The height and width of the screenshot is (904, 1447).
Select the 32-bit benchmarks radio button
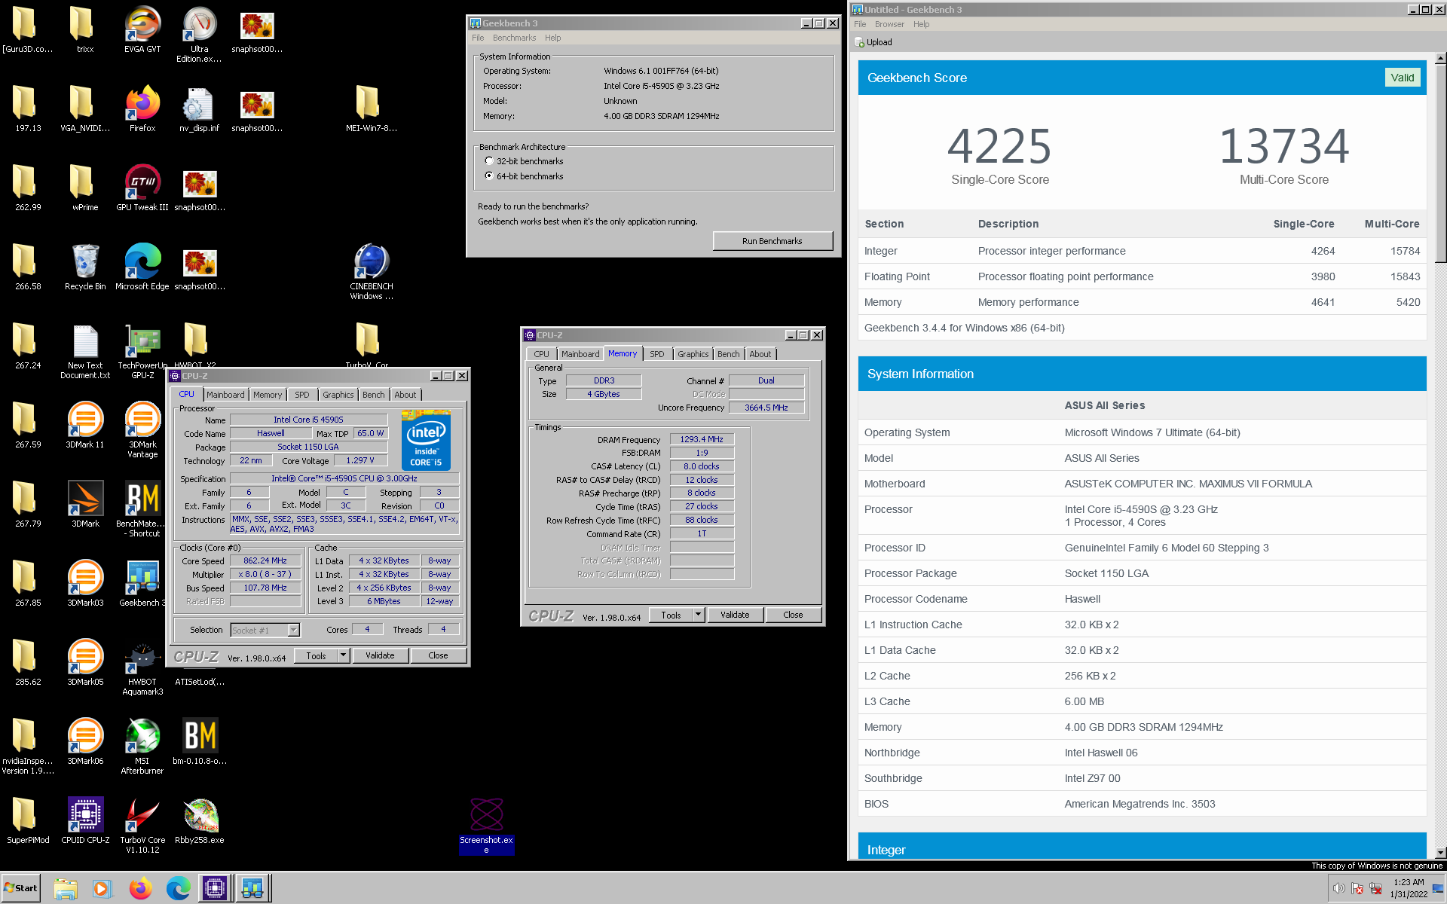[x=489, y=161]
